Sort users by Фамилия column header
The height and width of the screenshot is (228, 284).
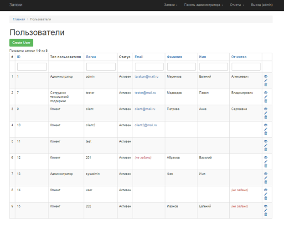point(174,57)
